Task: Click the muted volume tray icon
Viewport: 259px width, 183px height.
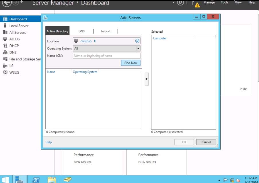Action: (238, 180)
